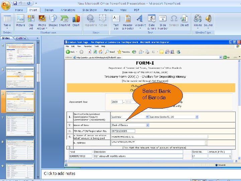
Task: Open the PDF ribbon tab
Action: coord(137,10)
